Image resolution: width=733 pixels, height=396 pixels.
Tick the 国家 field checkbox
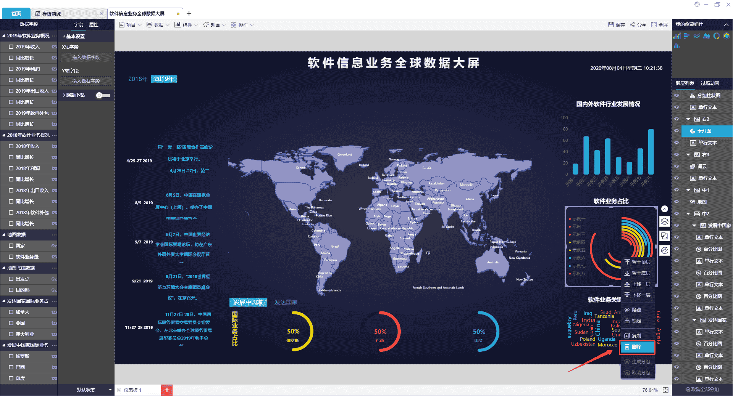(x=11, y=246)
